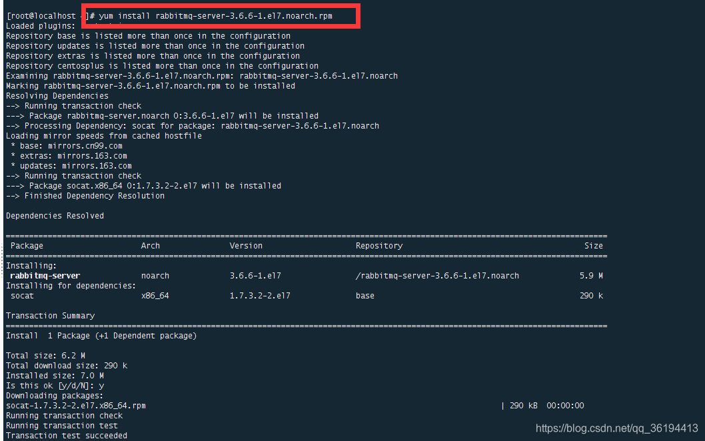Click the Repository column header
705x441 pixels.
[x=379, y=246]
